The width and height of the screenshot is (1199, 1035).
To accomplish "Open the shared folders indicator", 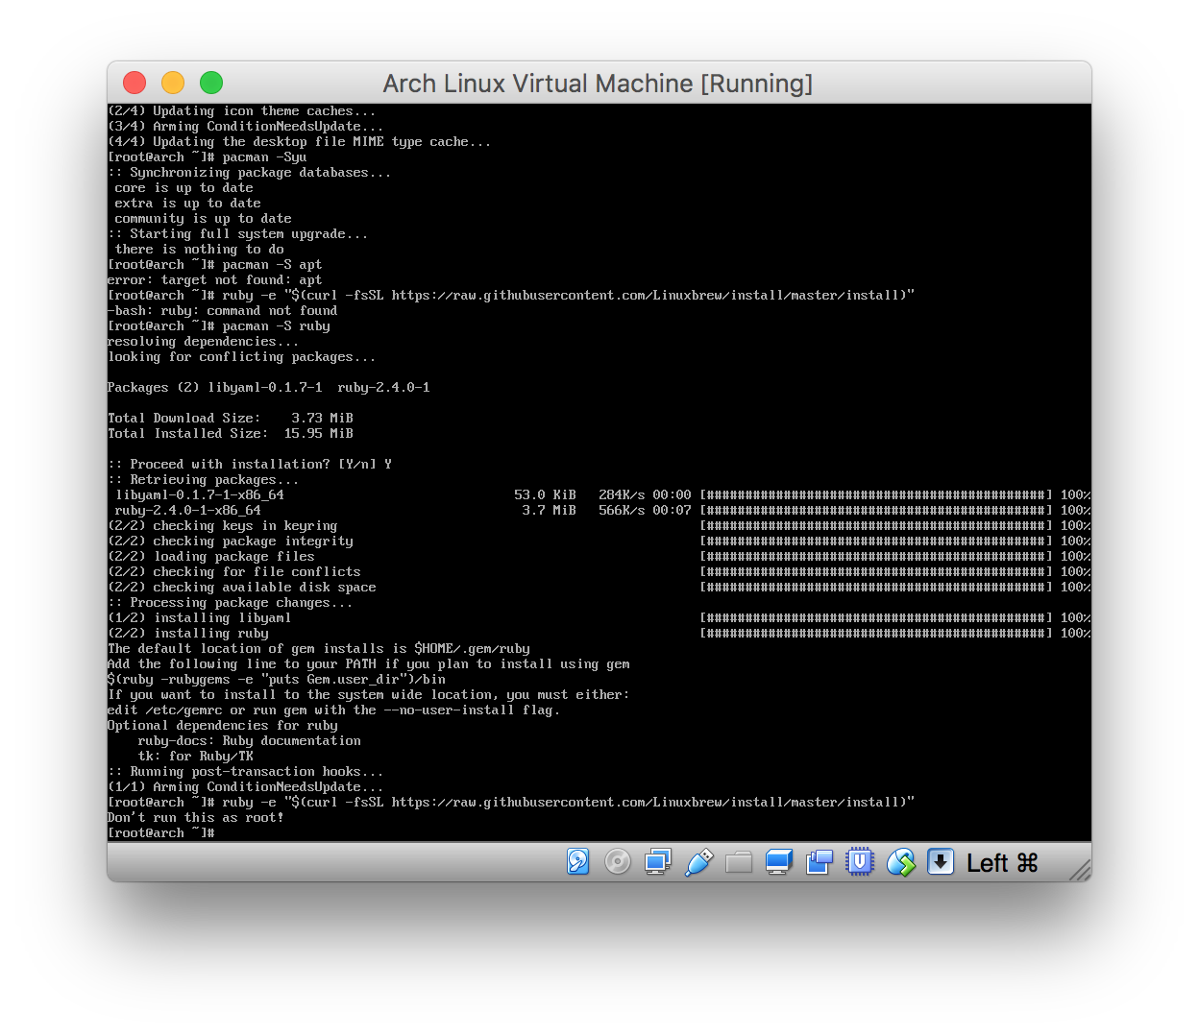I will [739, 862].
